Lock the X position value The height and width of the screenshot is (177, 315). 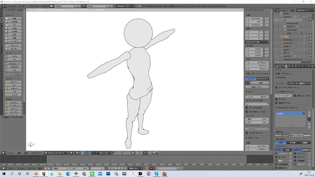(266, 19)
